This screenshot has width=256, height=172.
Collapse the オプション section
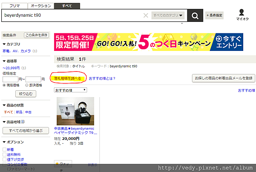(13, 142)
